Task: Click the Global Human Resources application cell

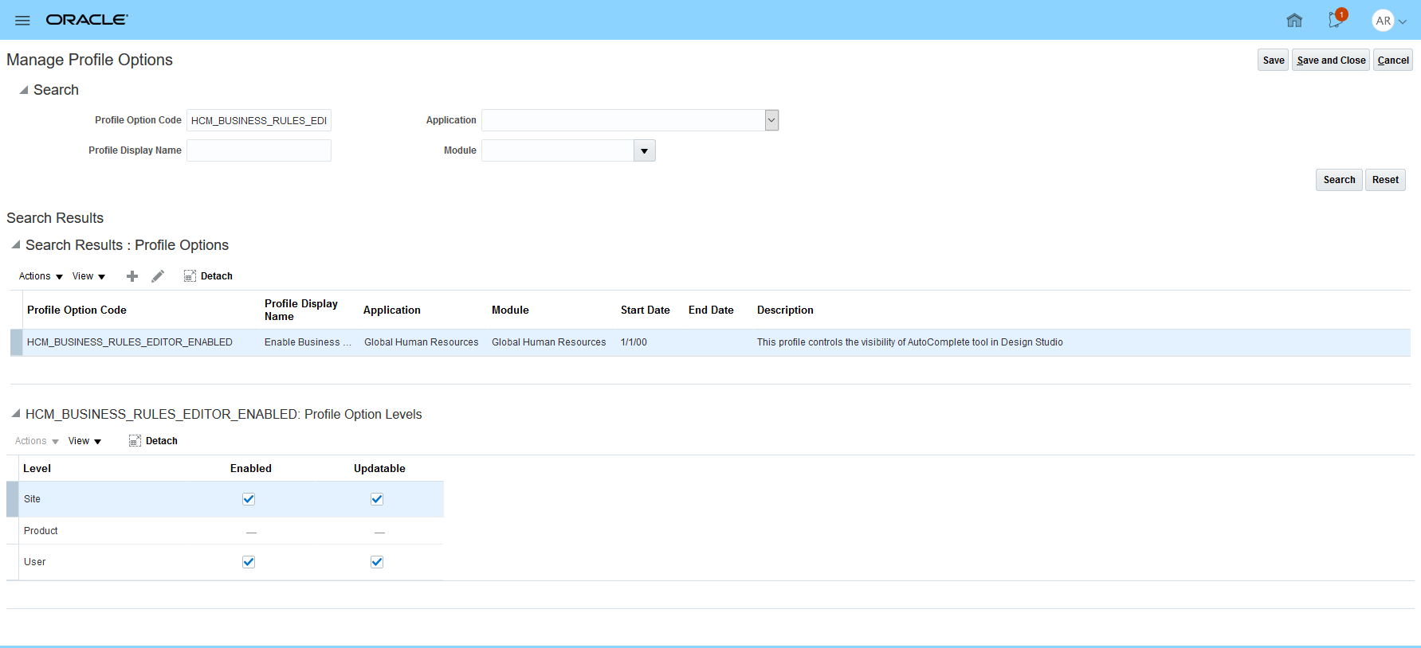Action: click(x=422, y=342)
